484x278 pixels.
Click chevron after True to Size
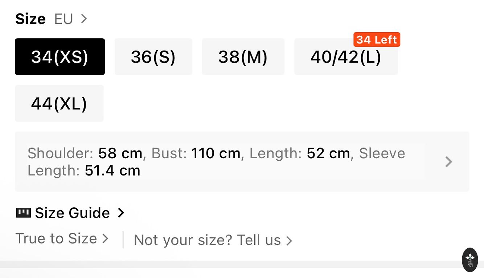coord(105,239)
